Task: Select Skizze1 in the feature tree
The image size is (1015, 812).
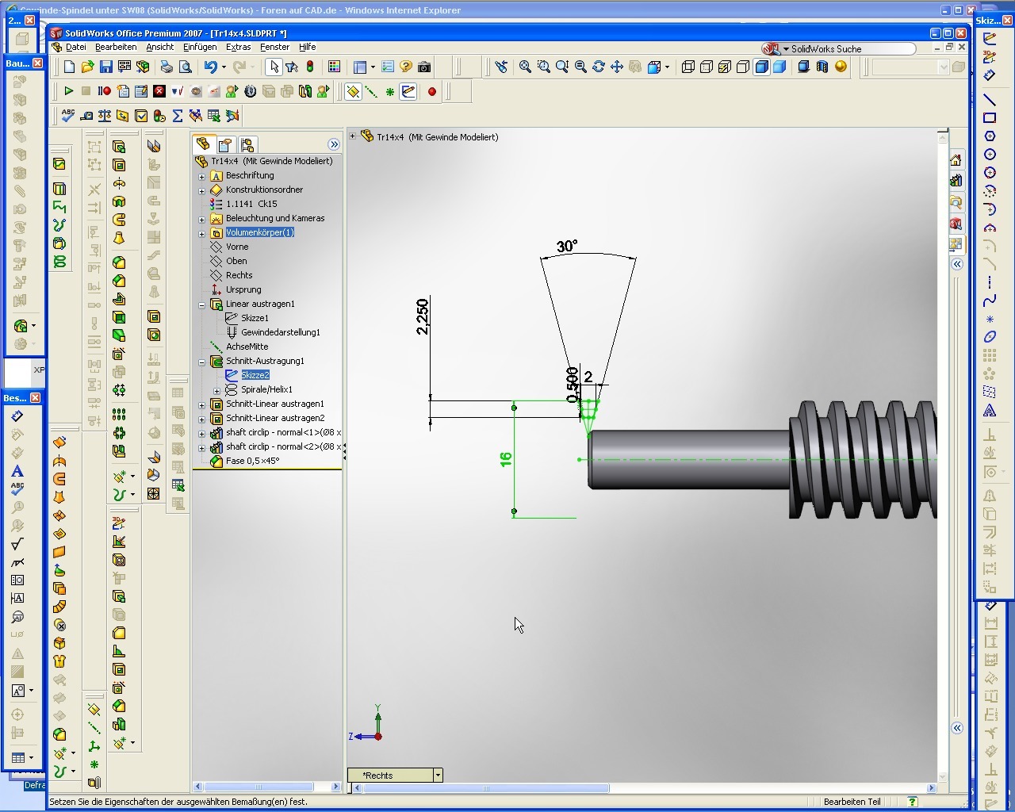Action: click(255, 318)
